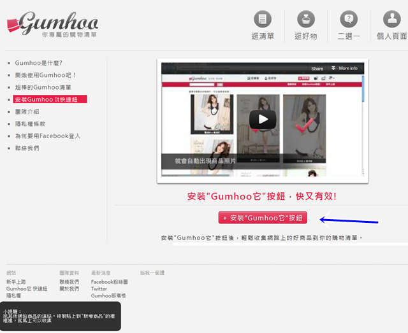Select highlighted 安裝Gumhoo It快速鈕 item
408x333 pixels.
[50, 99]
